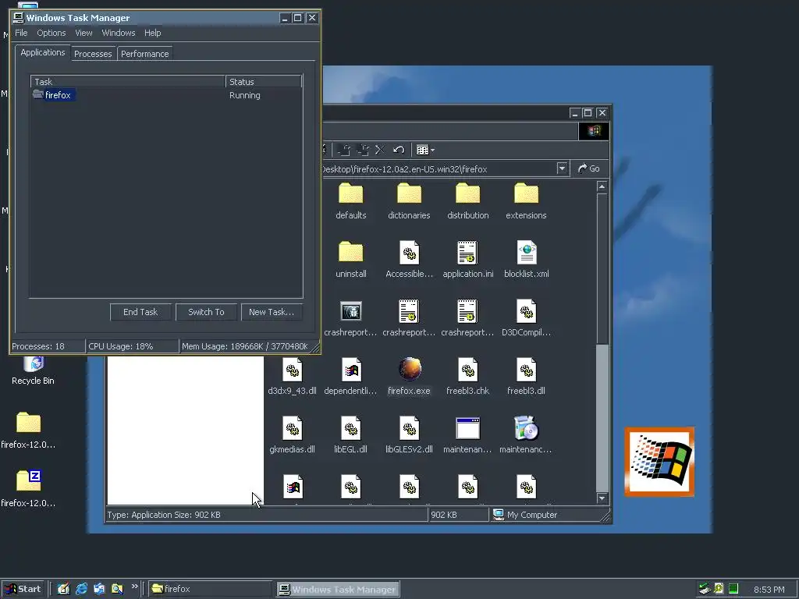This screenshot has width=799, height=599.
Task: Click the New Task... button
Action: tap(271, 312)
